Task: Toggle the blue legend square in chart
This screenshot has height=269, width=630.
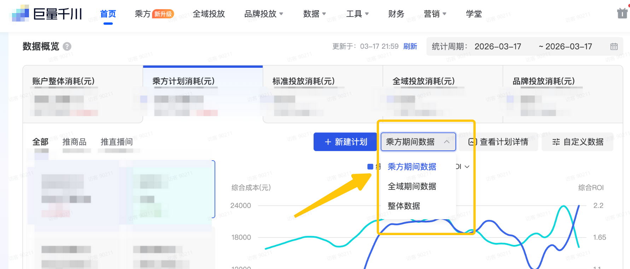Action: [x=370, y=167]
